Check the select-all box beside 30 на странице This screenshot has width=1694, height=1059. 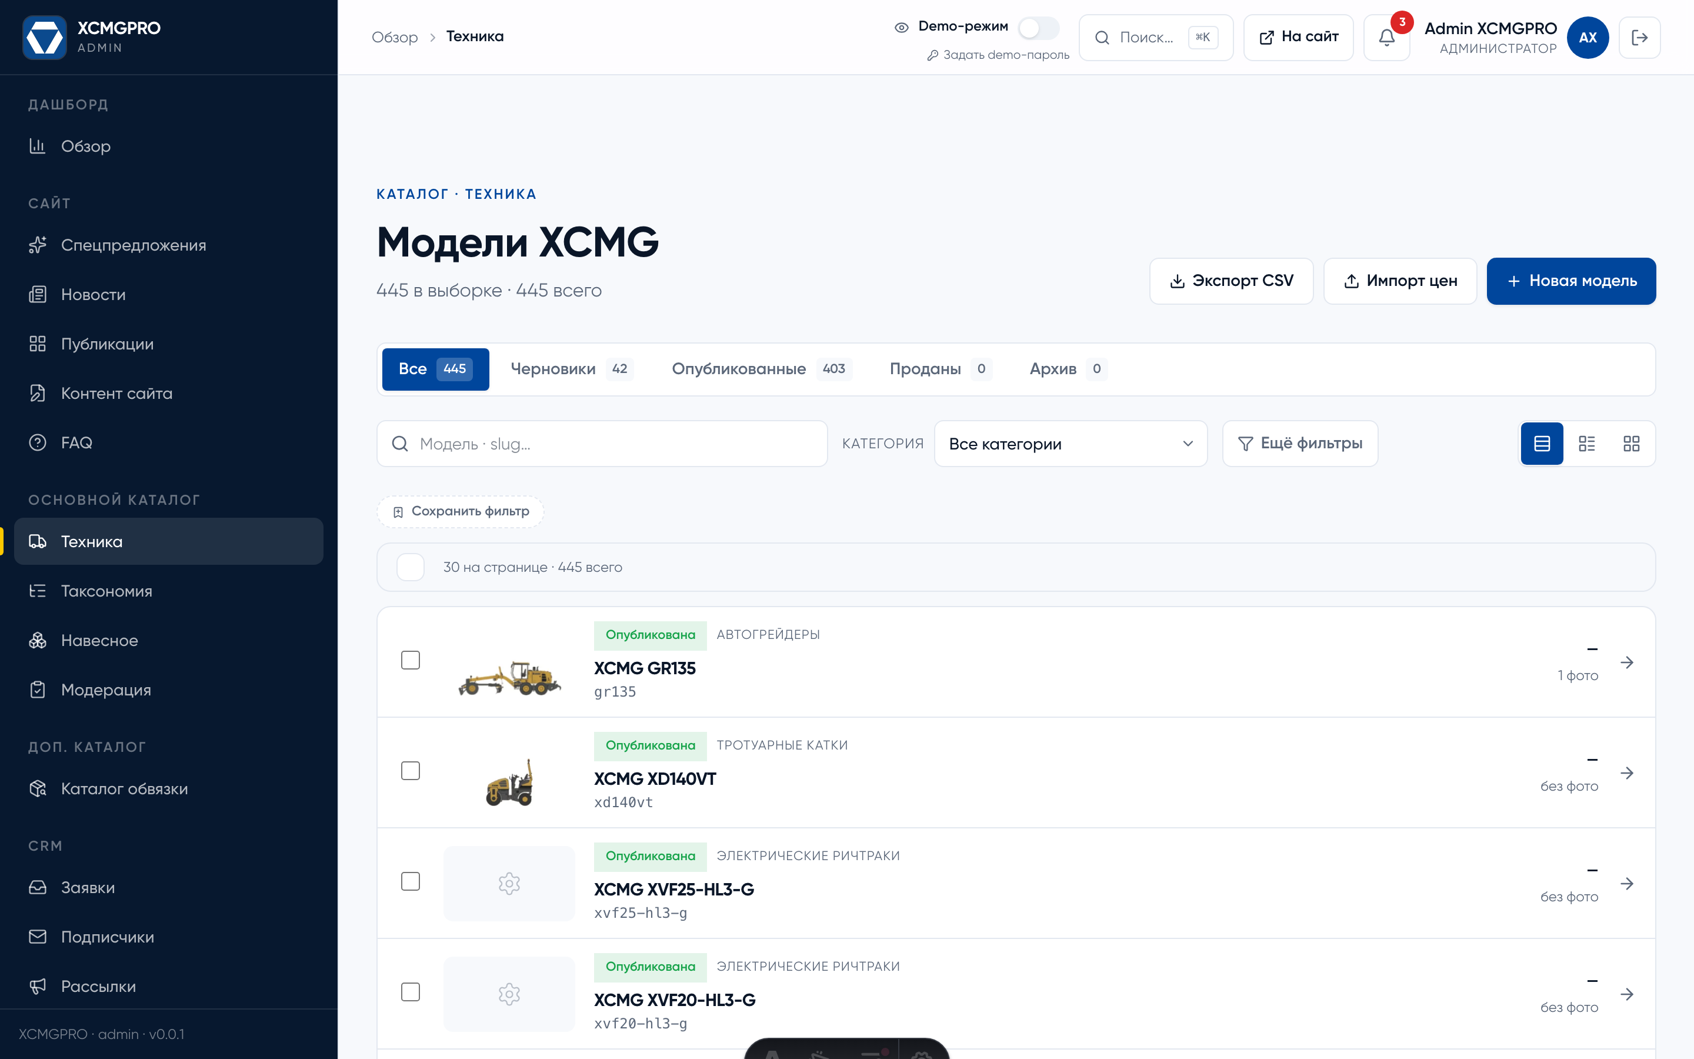coord(410,567)
